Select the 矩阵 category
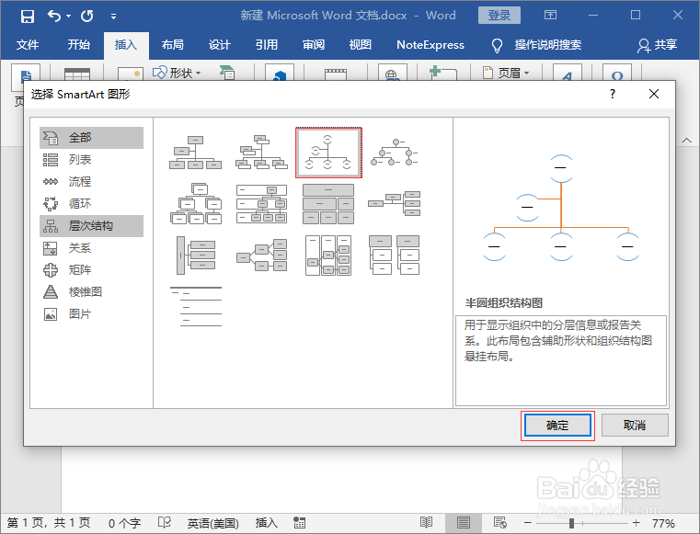Image resolution: width=700 pixels, height=534 pixels. pyautogui.click(x=91, y=270)
